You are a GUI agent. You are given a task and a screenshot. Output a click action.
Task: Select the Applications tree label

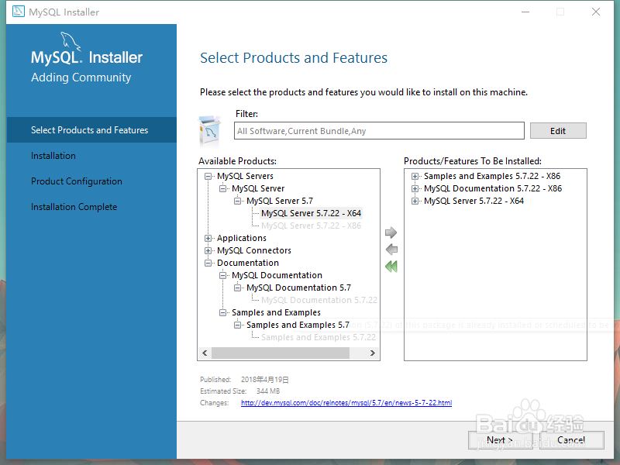[x=242, y=238]
